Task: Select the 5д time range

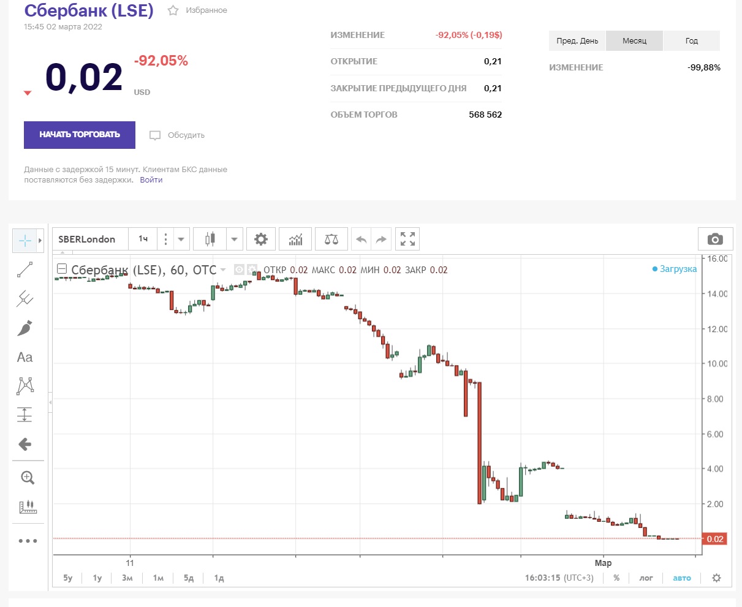Action: click(x=189, y=578)
